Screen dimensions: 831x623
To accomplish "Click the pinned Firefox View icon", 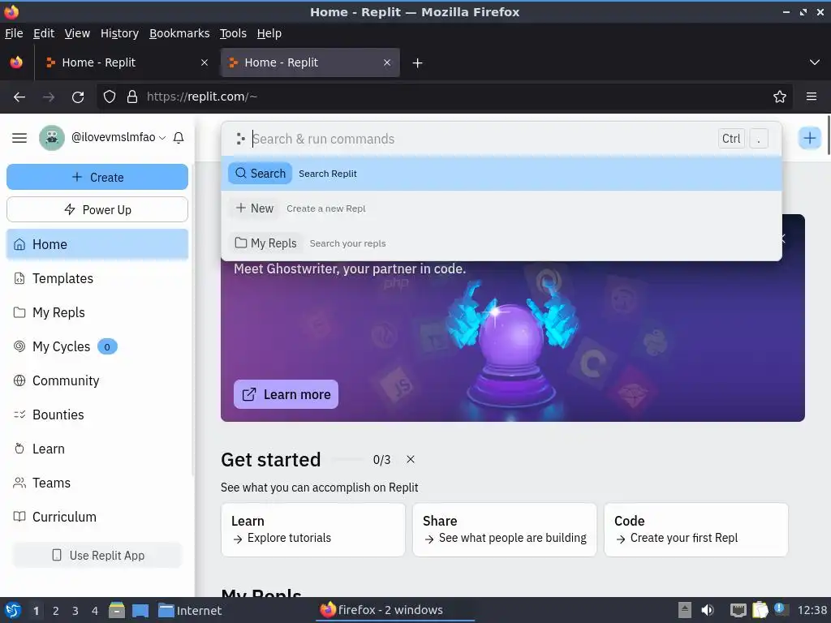I will pyautogui.click(x=16, y=62).
